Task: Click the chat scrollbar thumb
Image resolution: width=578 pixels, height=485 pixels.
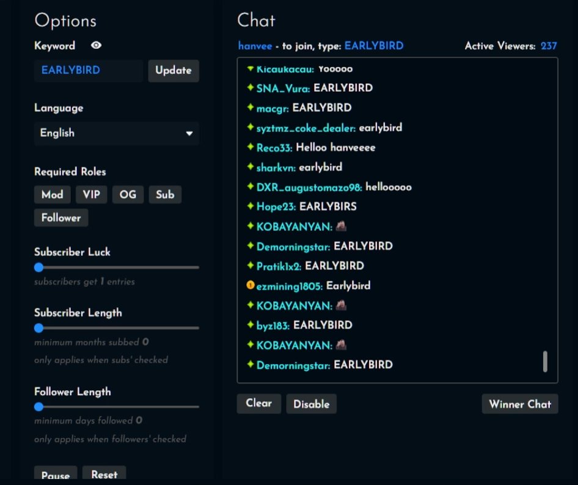Action: pos(545,362)
